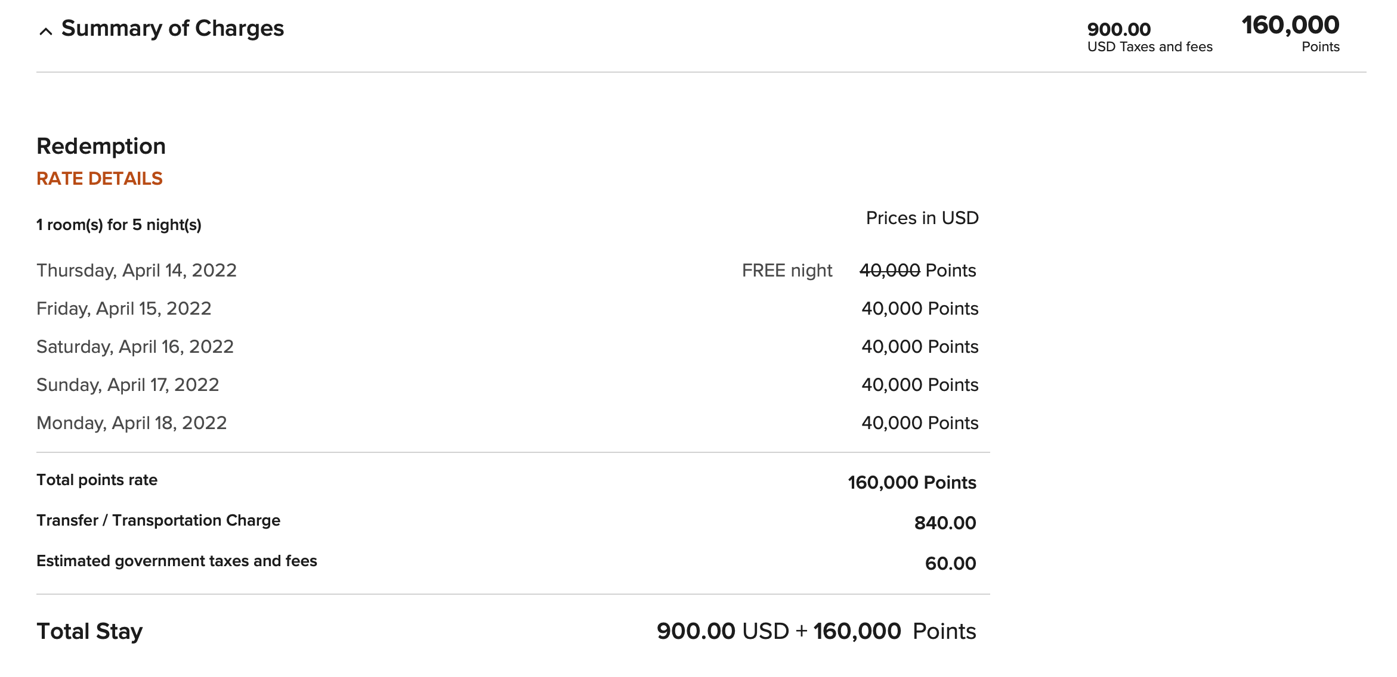Screen dimensions: 1397x677
Task: Click the Redemption heading
Action: tap(101, 146)
